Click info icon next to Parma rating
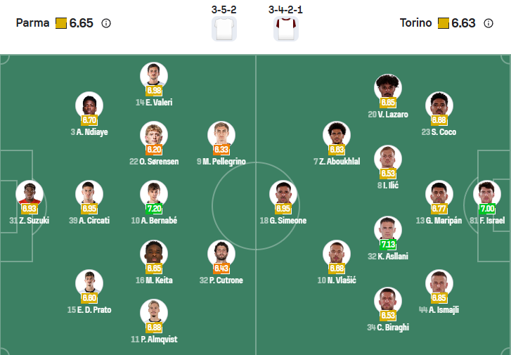 tap(106, 23)
